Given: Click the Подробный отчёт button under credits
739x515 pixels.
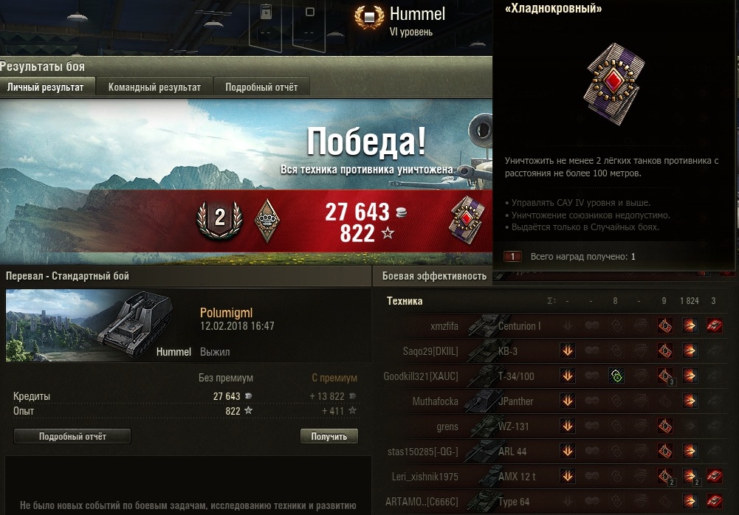Looking at the screenshot, I should pos(72,436).
